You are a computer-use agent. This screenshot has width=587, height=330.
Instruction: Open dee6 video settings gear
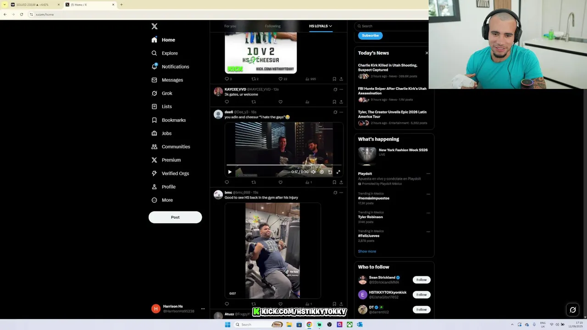point(321,172)
